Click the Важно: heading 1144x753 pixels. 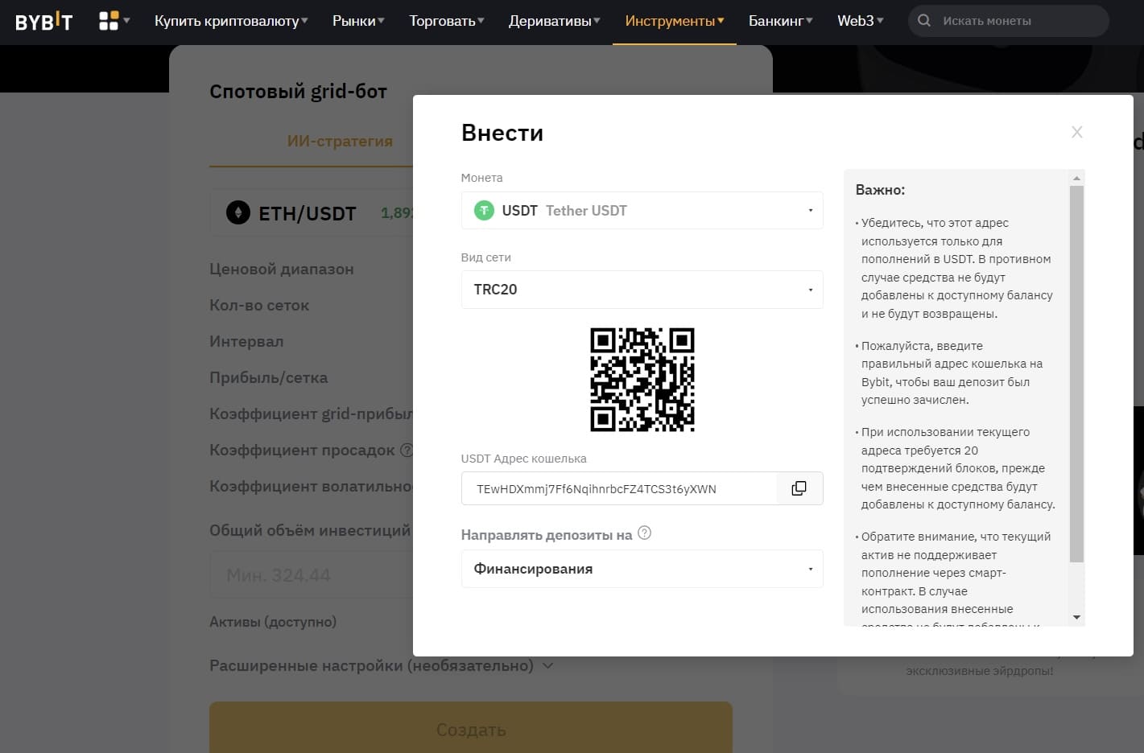pyautogui.click(x=880, y=190)
